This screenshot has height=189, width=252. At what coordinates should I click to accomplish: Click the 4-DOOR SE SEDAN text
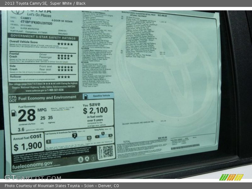(x=62, y=21)
